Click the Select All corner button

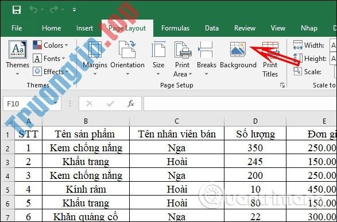coord(7,121)
